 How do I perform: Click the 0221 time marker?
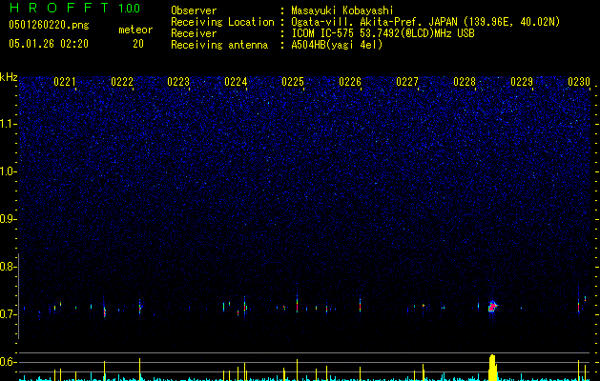click(65, 82)
